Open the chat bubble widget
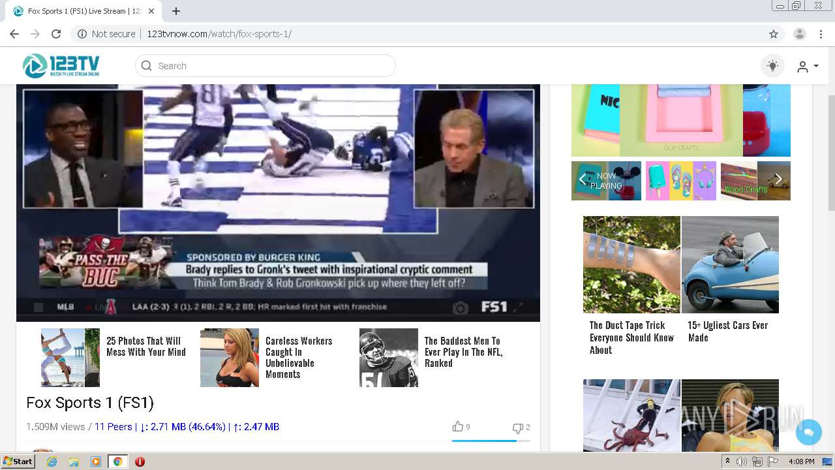835x470 pixels. click(808, 432)
